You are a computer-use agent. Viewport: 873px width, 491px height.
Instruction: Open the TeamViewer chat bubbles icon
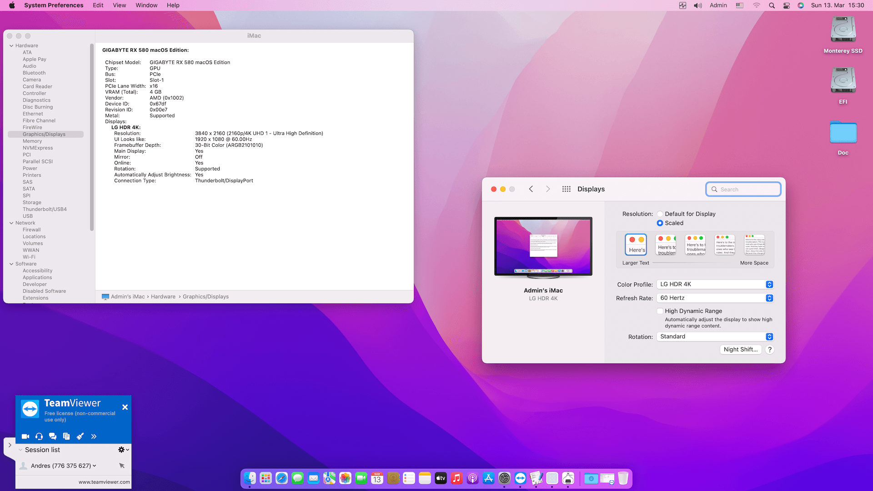pos(53,436)
